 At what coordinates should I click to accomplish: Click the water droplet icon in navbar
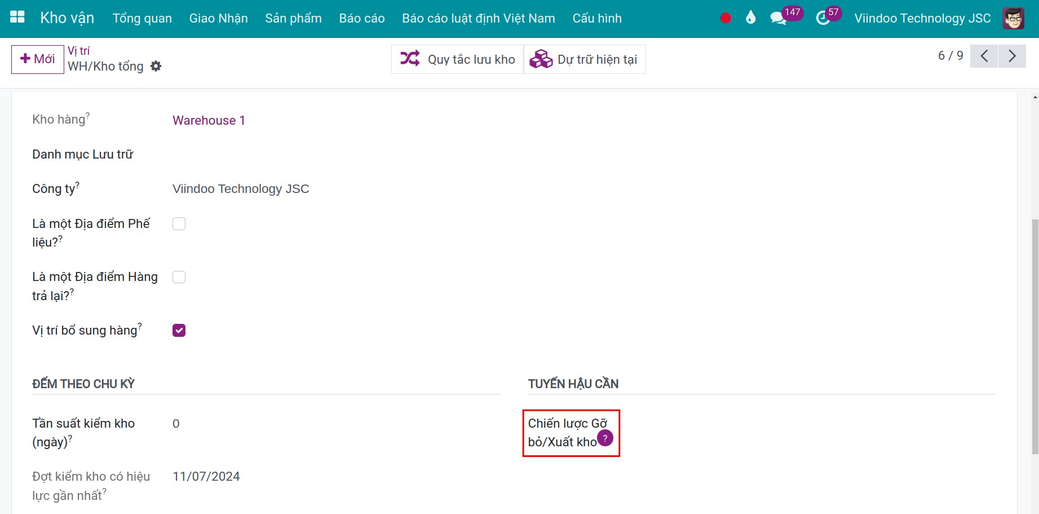click(x=750, y=18)
